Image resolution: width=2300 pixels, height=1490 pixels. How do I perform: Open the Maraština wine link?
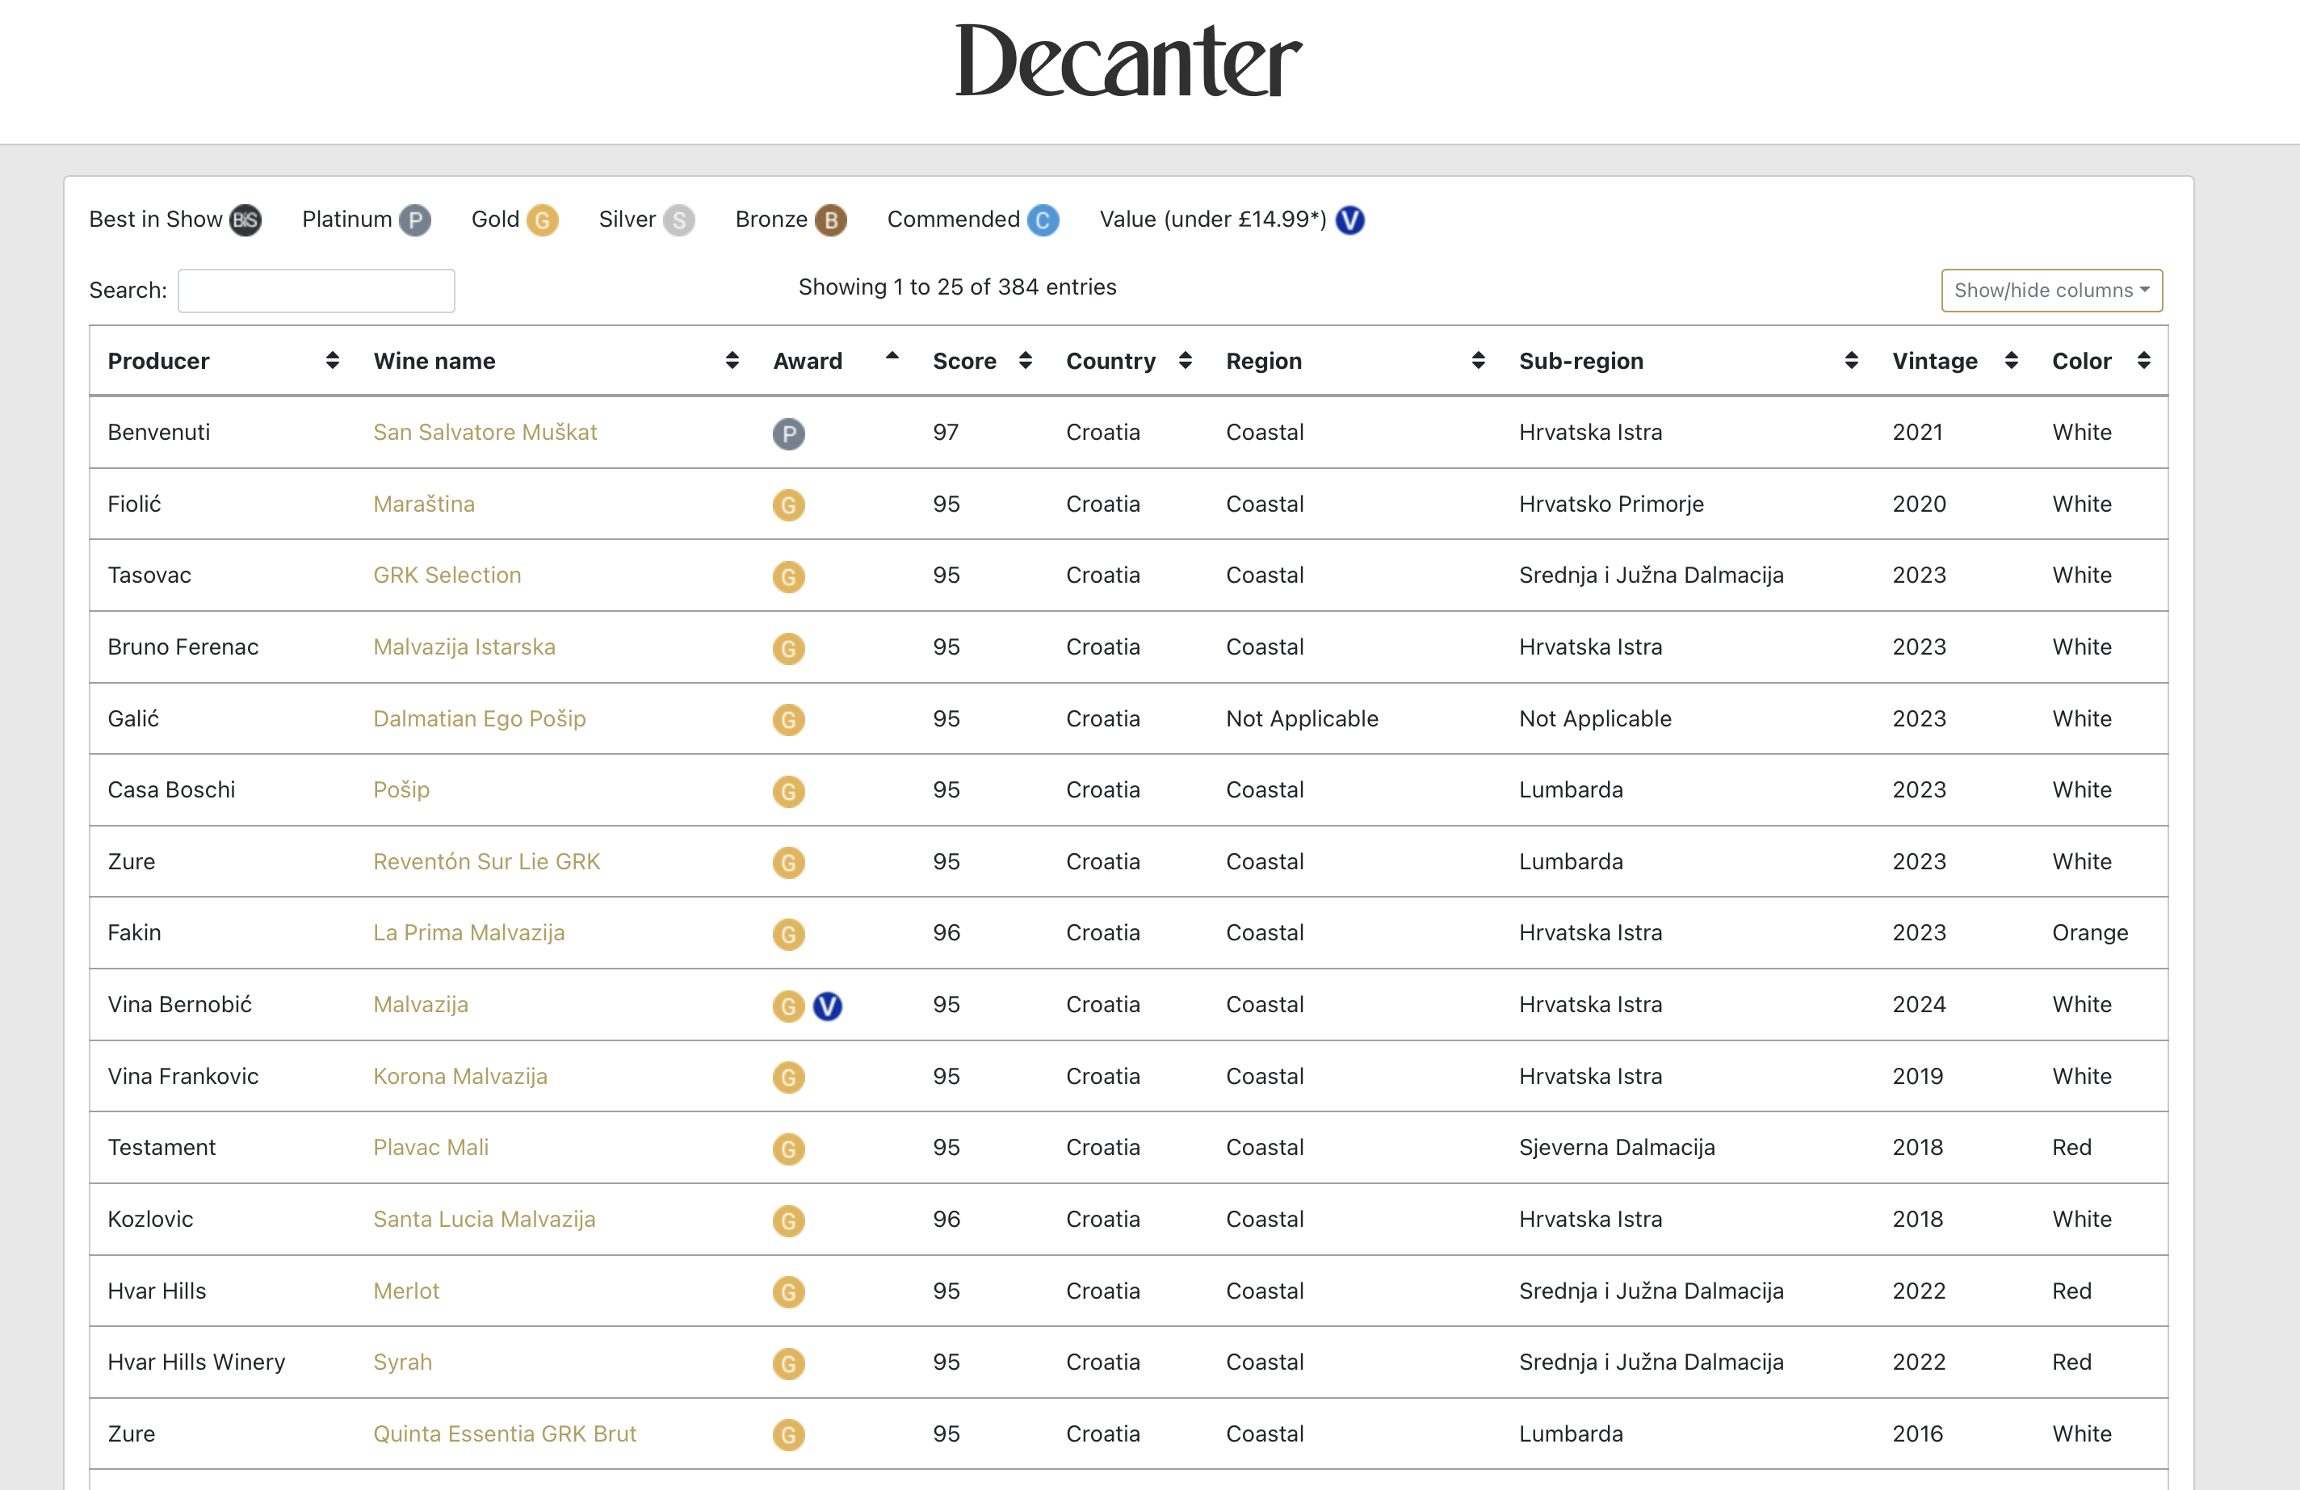pyautogui.click(x=424, y=503)
